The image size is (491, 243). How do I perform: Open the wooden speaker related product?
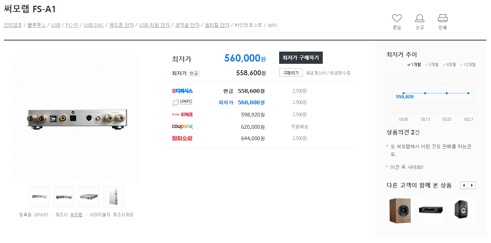pyautogui.click(x=400, y=211)
